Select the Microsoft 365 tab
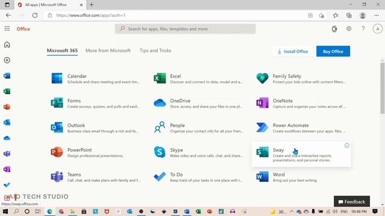Image resolution: width=385 pixels, height=216 pixels. 62,50
